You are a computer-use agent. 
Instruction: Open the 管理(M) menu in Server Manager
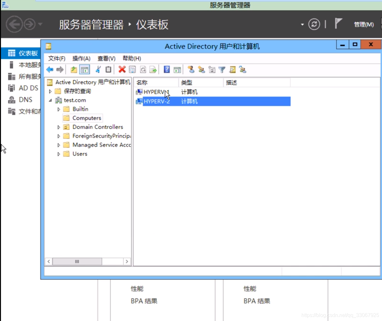coord(364,24)
